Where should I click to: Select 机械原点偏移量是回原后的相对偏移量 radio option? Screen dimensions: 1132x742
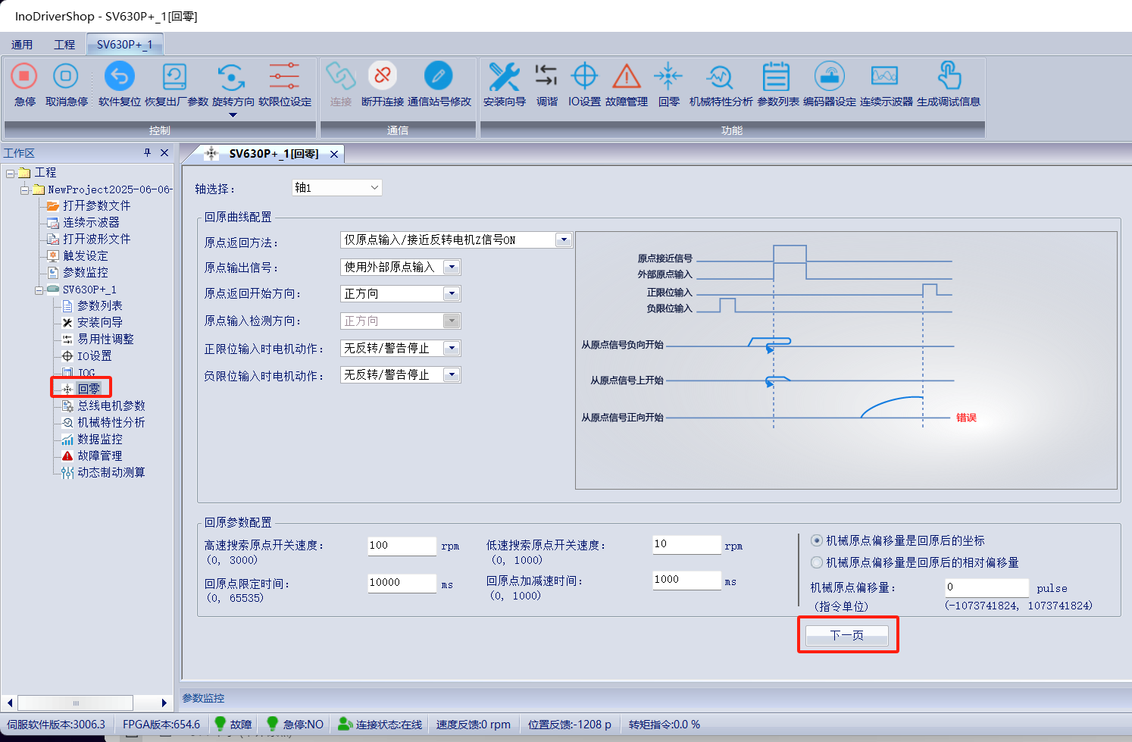pos(817,562)
